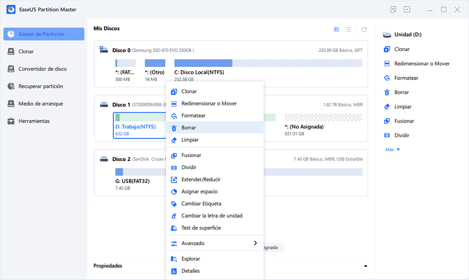Click the Disco 2 drive icon
The image size is (469, 280).
point(104,159)
